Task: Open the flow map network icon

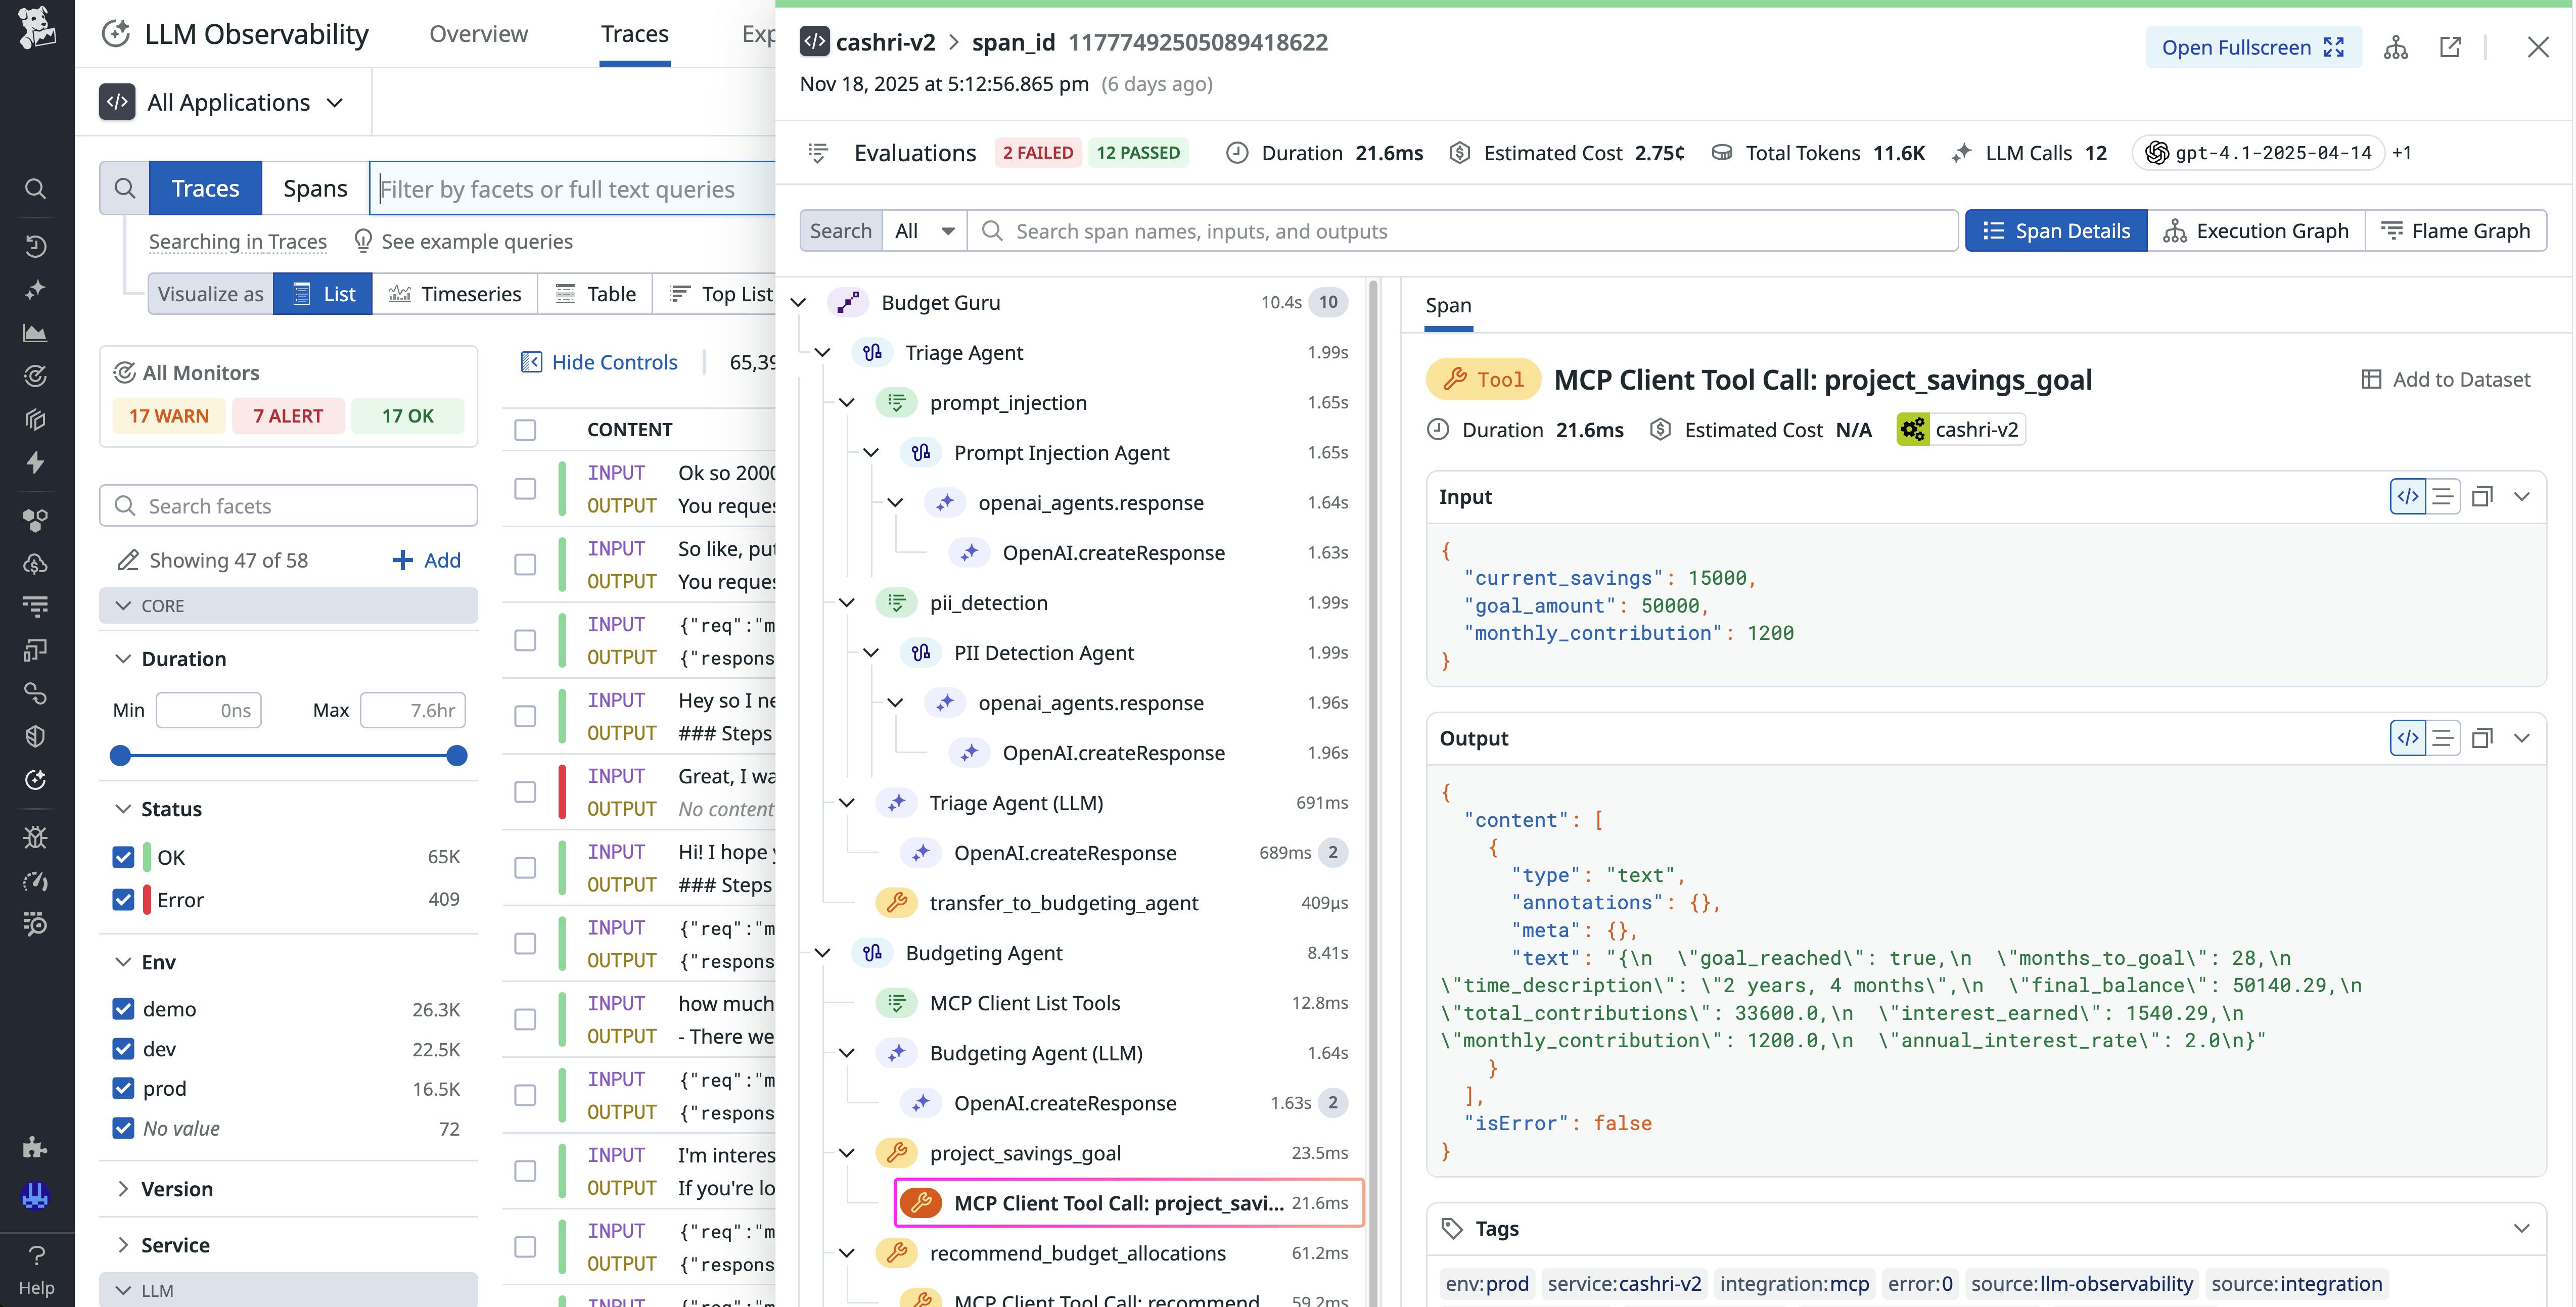Action: tap(2395, 47)
